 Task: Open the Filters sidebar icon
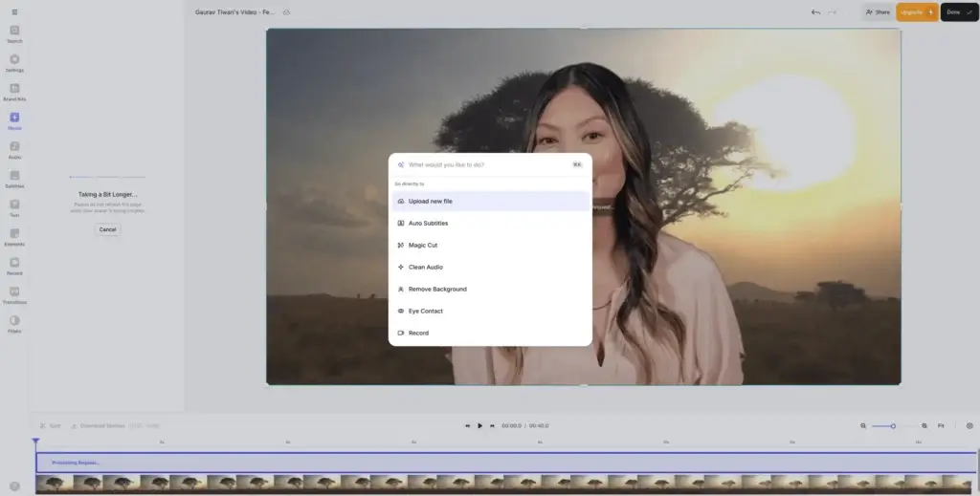tap(14, 323)
